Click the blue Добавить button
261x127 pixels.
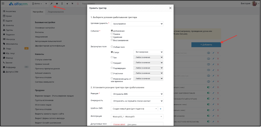pyautogui.click(x=206, y=45)
